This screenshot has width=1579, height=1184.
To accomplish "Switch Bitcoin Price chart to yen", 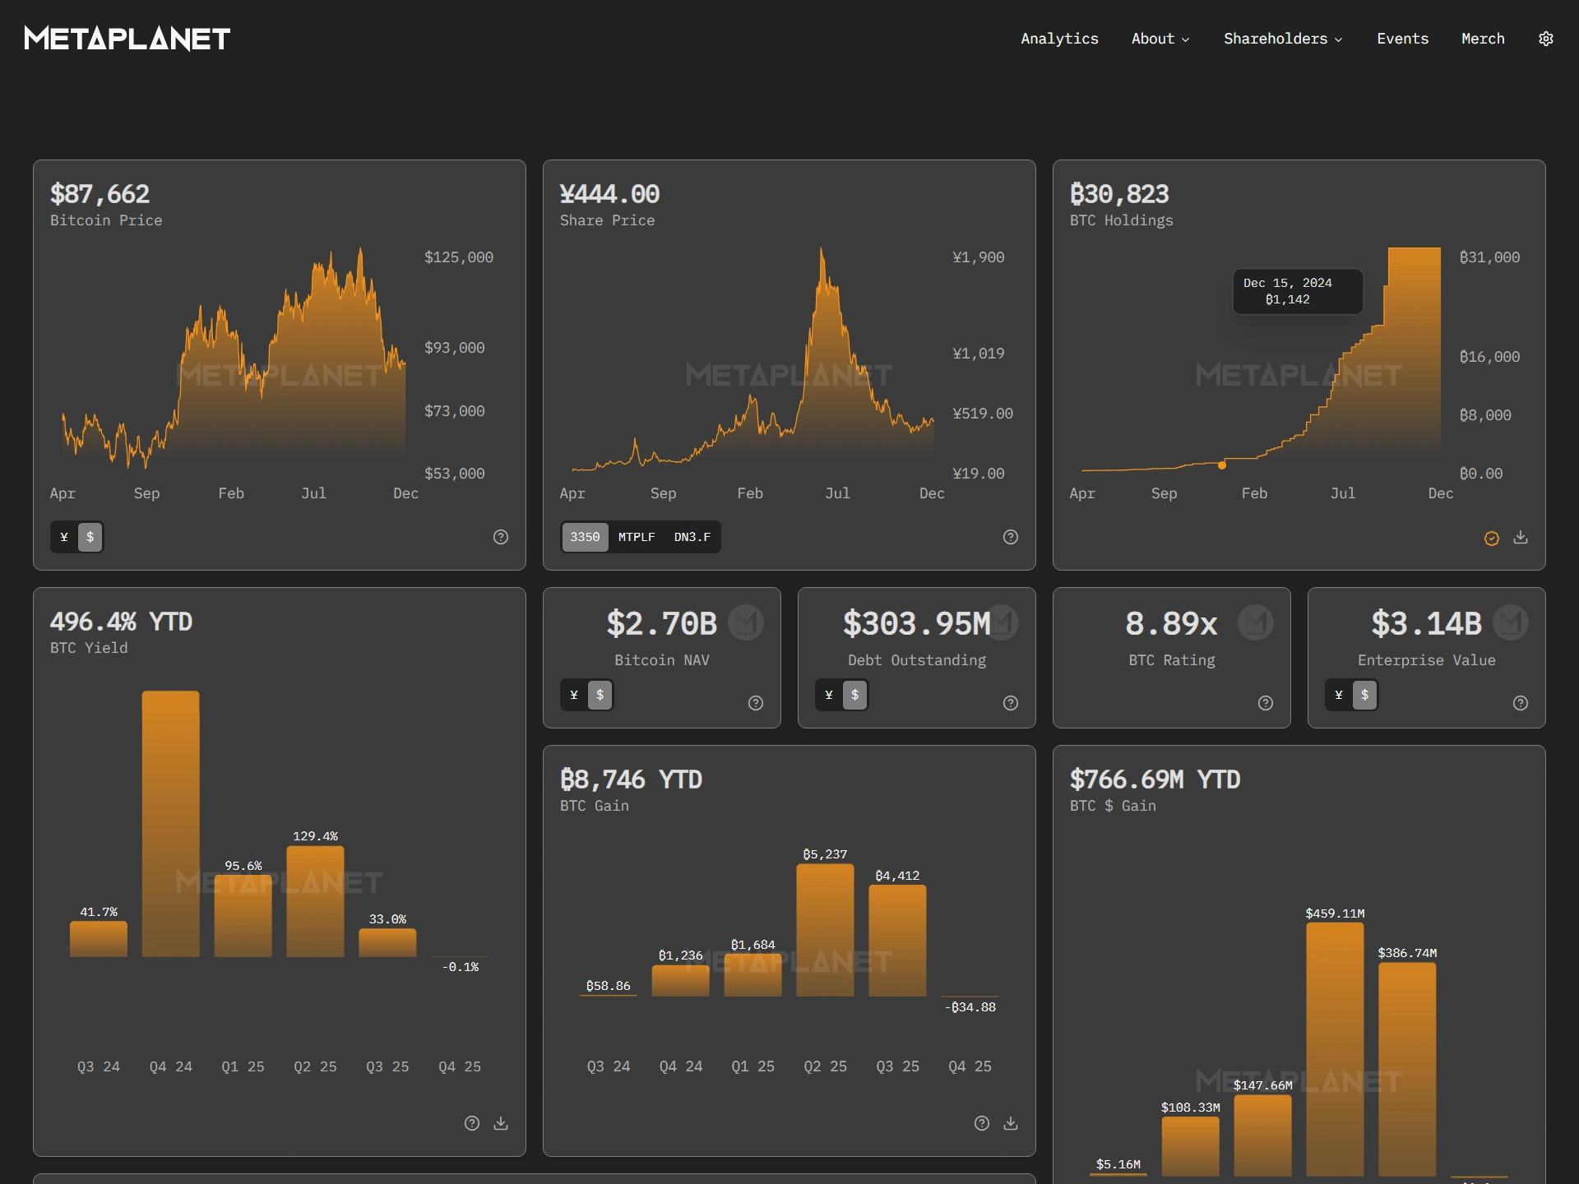I will click(x=64, y=537).
